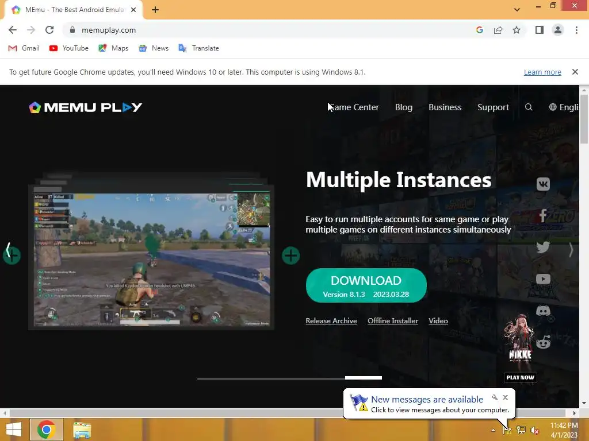Viewport: 589px width, 441px height.
Task: Open Chrome profile avatar
Action: tap(558, 30)
